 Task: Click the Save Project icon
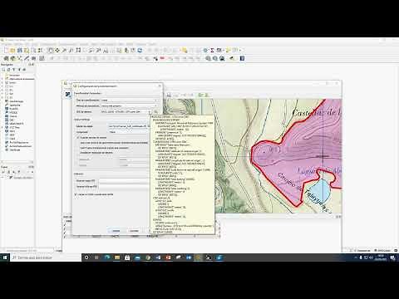[x=20, y=51]
